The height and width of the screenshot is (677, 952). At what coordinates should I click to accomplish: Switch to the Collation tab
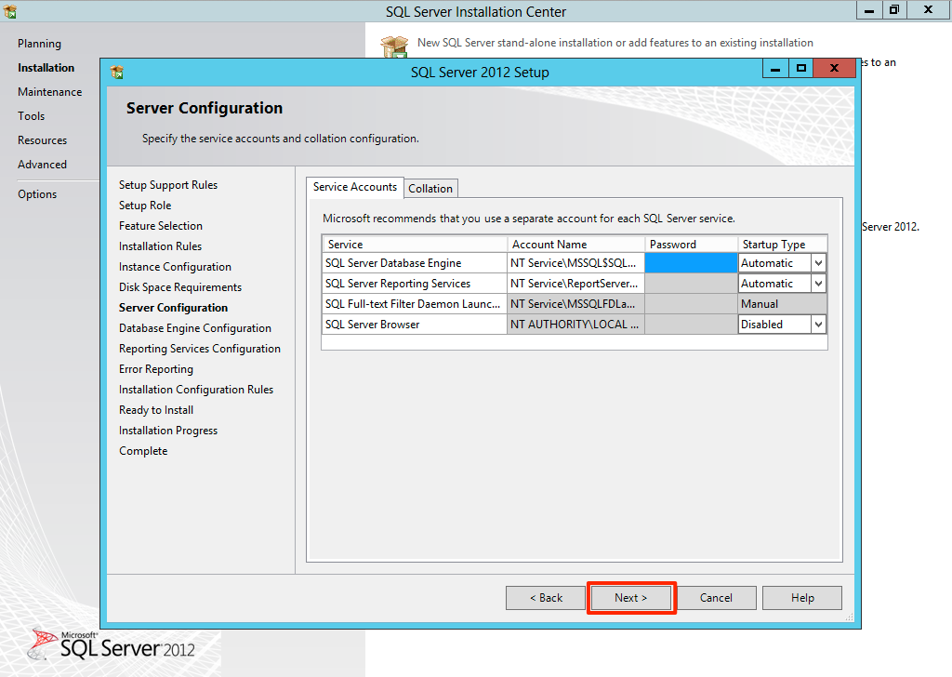click(430, 188)
